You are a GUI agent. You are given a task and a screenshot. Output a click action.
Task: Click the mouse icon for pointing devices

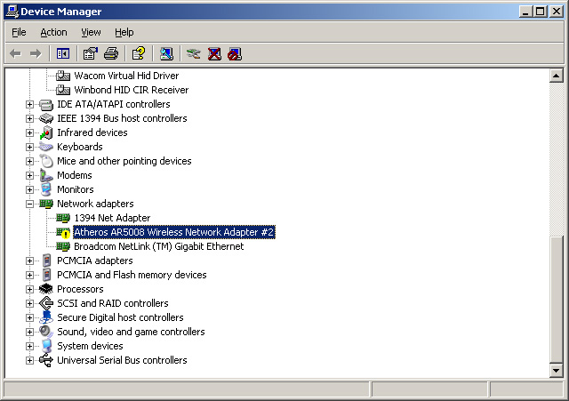[x=46, y=161]
